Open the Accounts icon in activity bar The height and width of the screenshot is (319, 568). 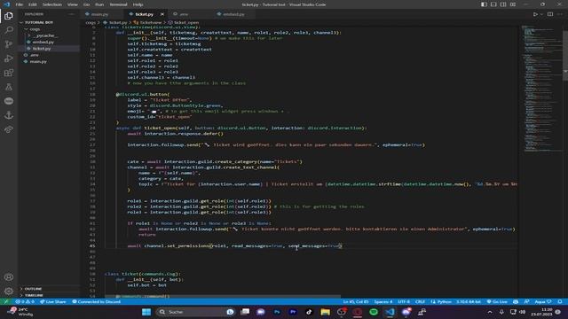coord(9,277)
